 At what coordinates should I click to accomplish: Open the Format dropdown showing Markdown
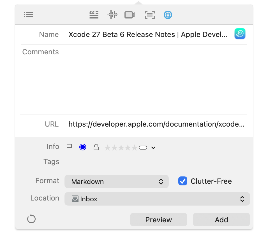[117, 181]
